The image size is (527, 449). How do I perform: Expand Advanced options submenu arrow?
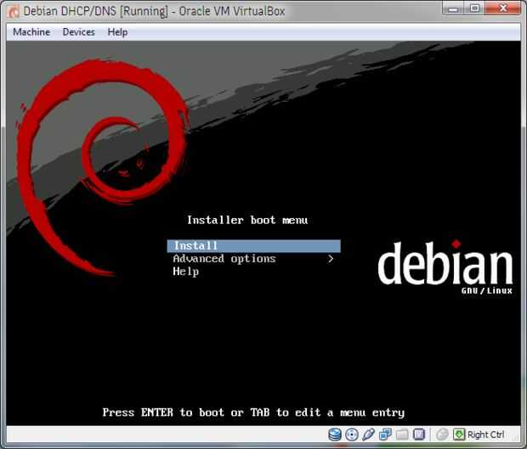pyautogui.click(x=331, y=259)
